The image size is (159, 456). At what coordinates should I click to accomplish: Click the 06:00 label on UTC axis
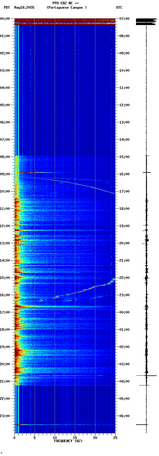click(124, 416)
